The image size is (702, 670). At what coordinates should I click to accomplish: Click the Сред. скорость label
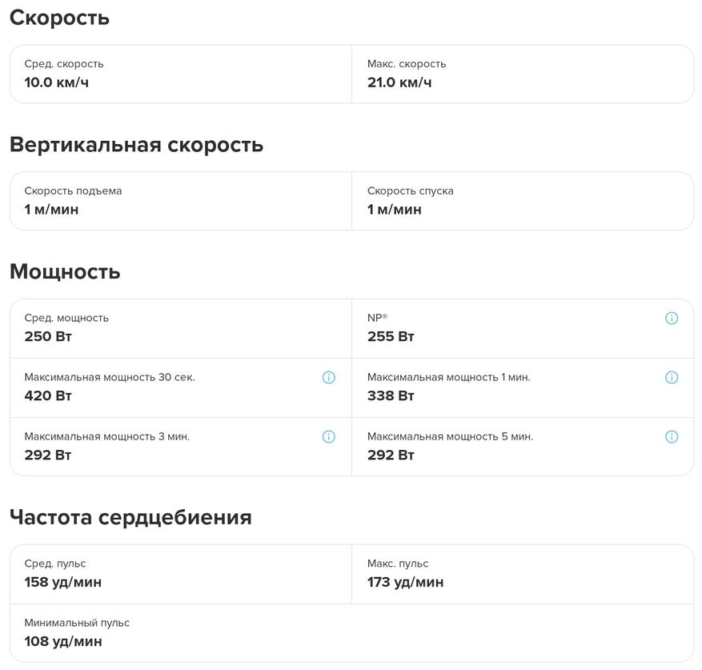pos(64,64)
